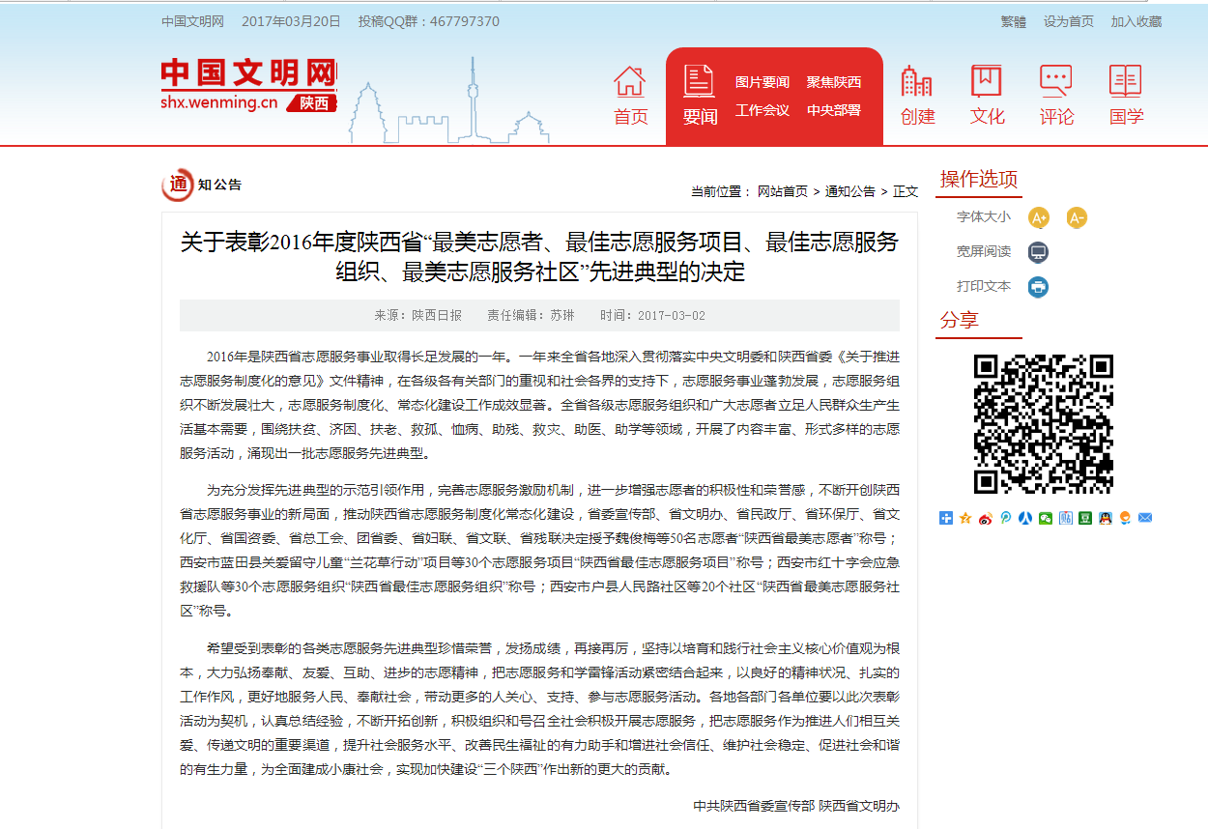
Task: Share to Qzone with the star icon
Action: coord(965,518)
